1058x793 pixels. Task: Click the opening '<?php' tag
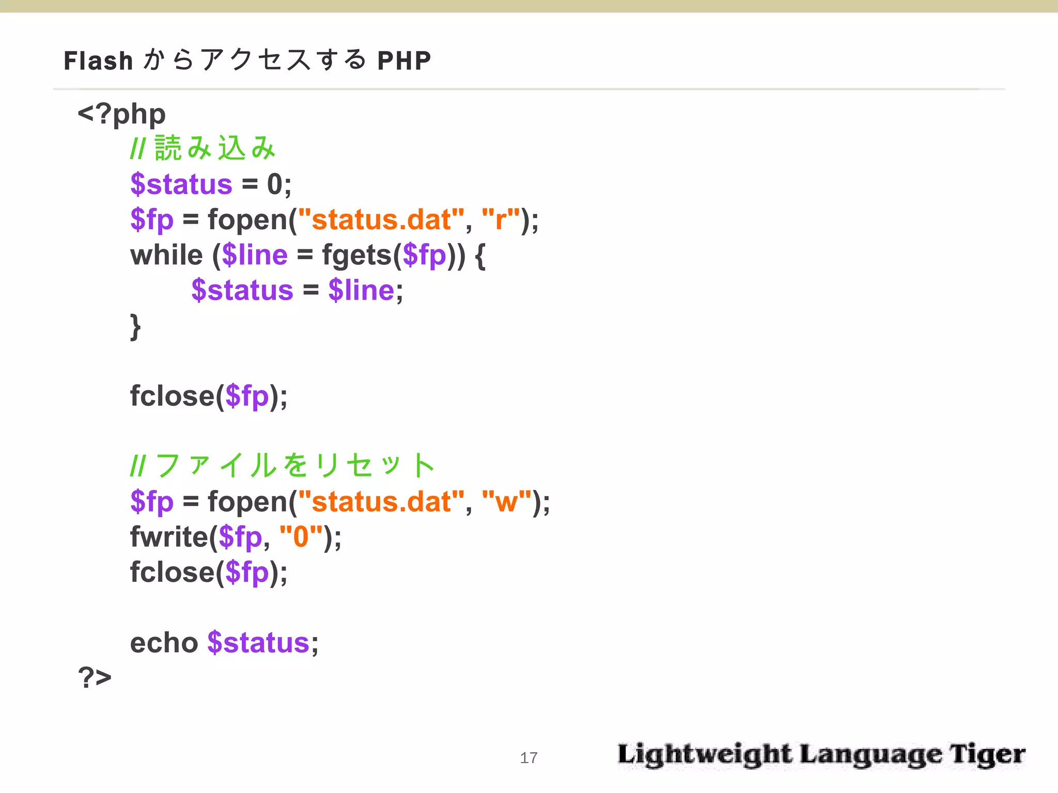(121, 115)
